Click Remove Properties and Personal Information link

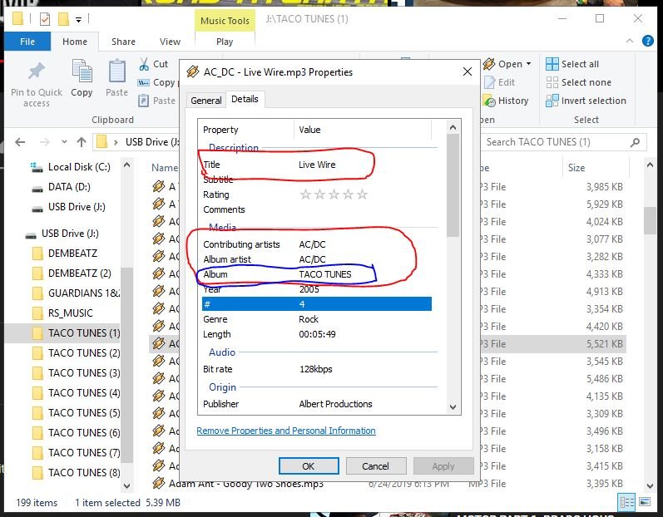(x=286, y=431)
